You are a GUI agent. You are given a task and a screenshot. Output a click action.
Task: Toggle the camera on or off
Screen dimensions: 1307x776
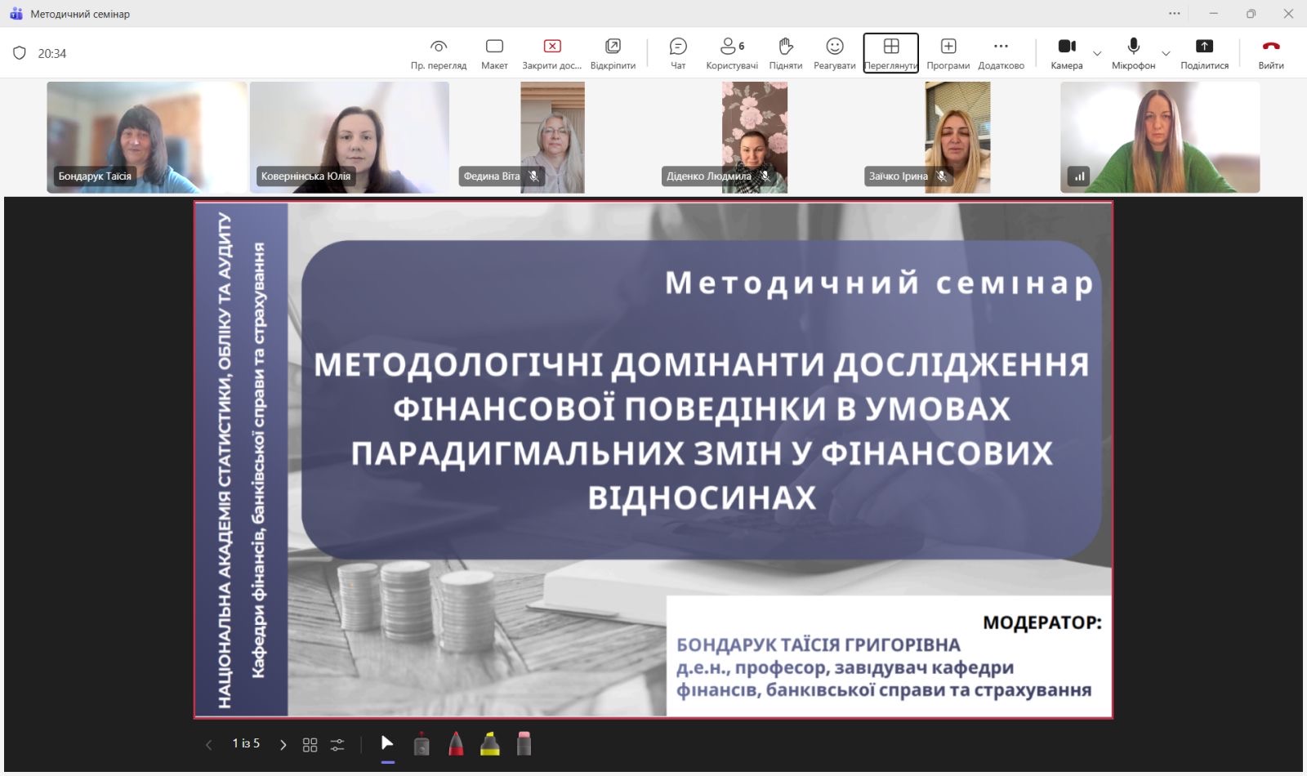click(1066, 53)
